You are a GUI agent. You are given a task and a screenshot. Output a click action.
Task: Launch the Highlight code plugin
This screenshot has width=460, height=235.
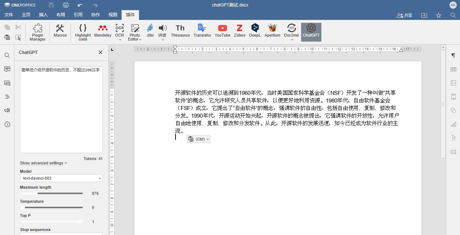click(x=83, y=32)
